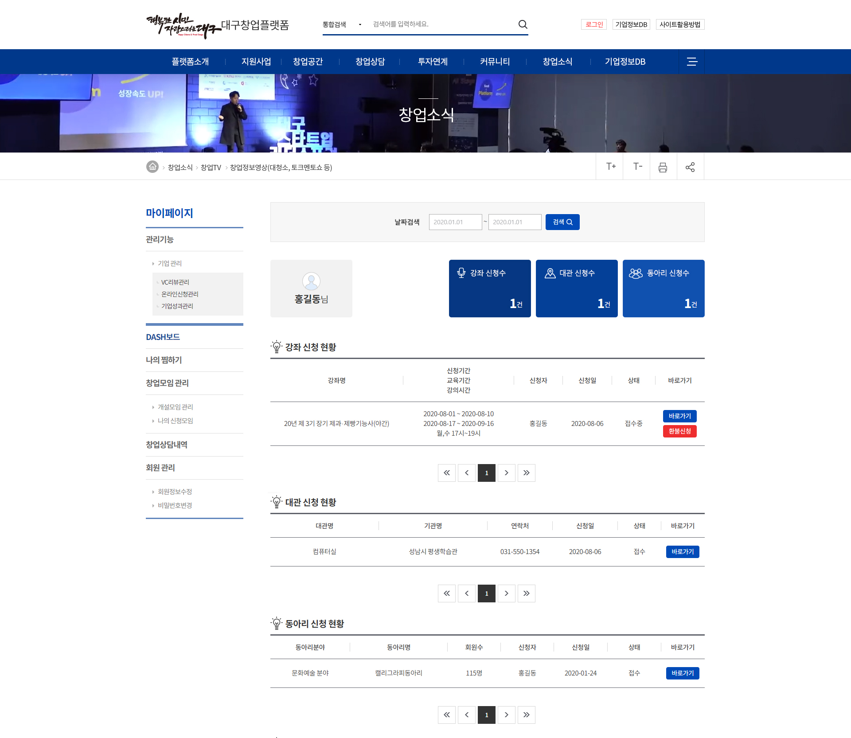This screenshot has width=851, height=738.
Task: Open the 강좌 신청수 summary card
Action: 489,289
